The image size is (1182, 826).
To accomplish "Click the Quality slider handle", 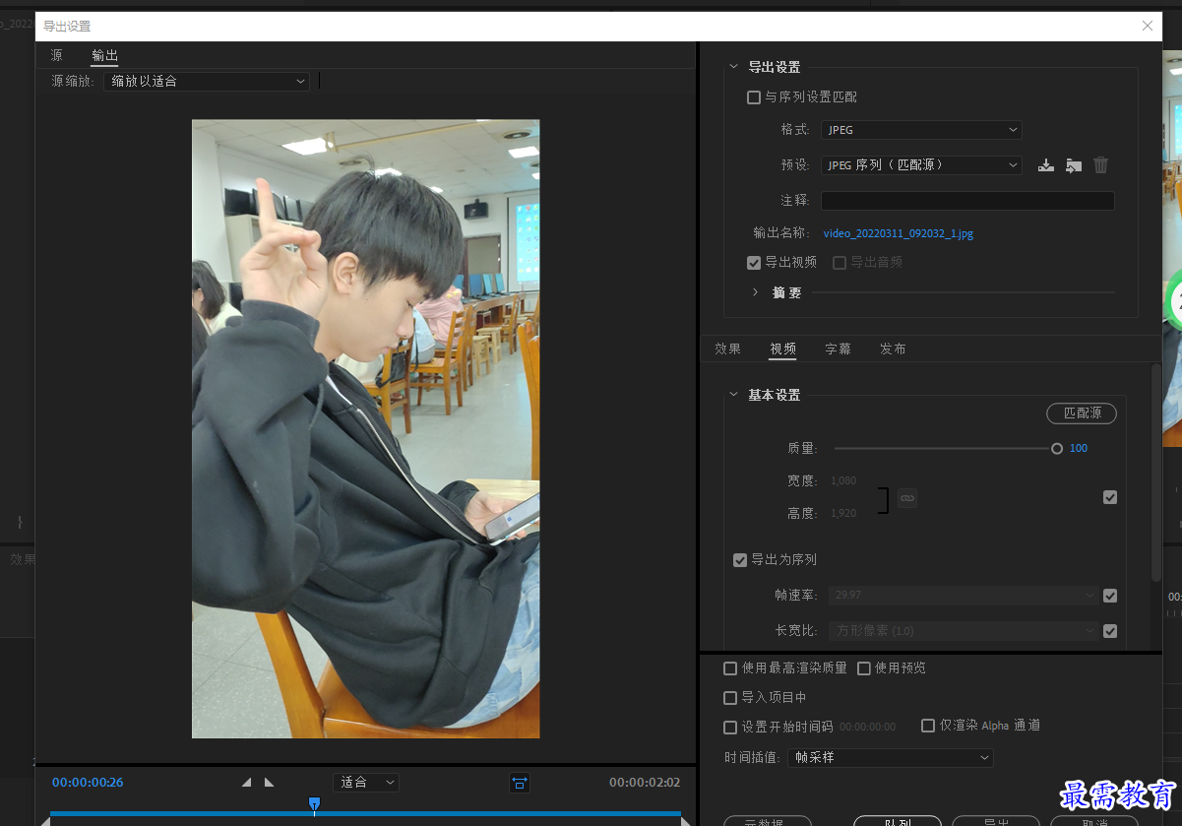I will click(1057, 449).
